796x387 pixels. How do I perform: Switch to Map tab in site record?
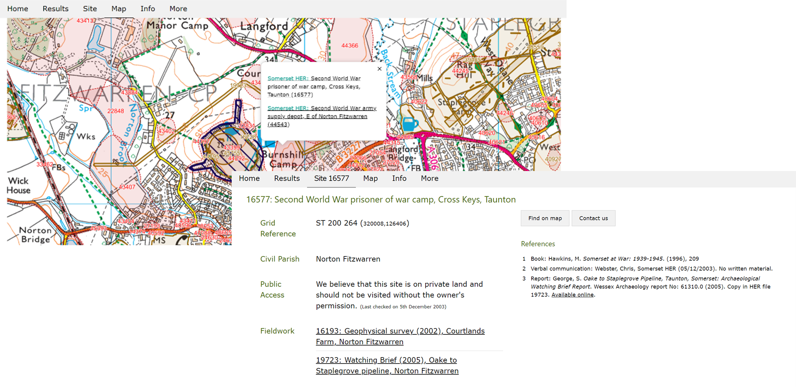tap(370, 178)
